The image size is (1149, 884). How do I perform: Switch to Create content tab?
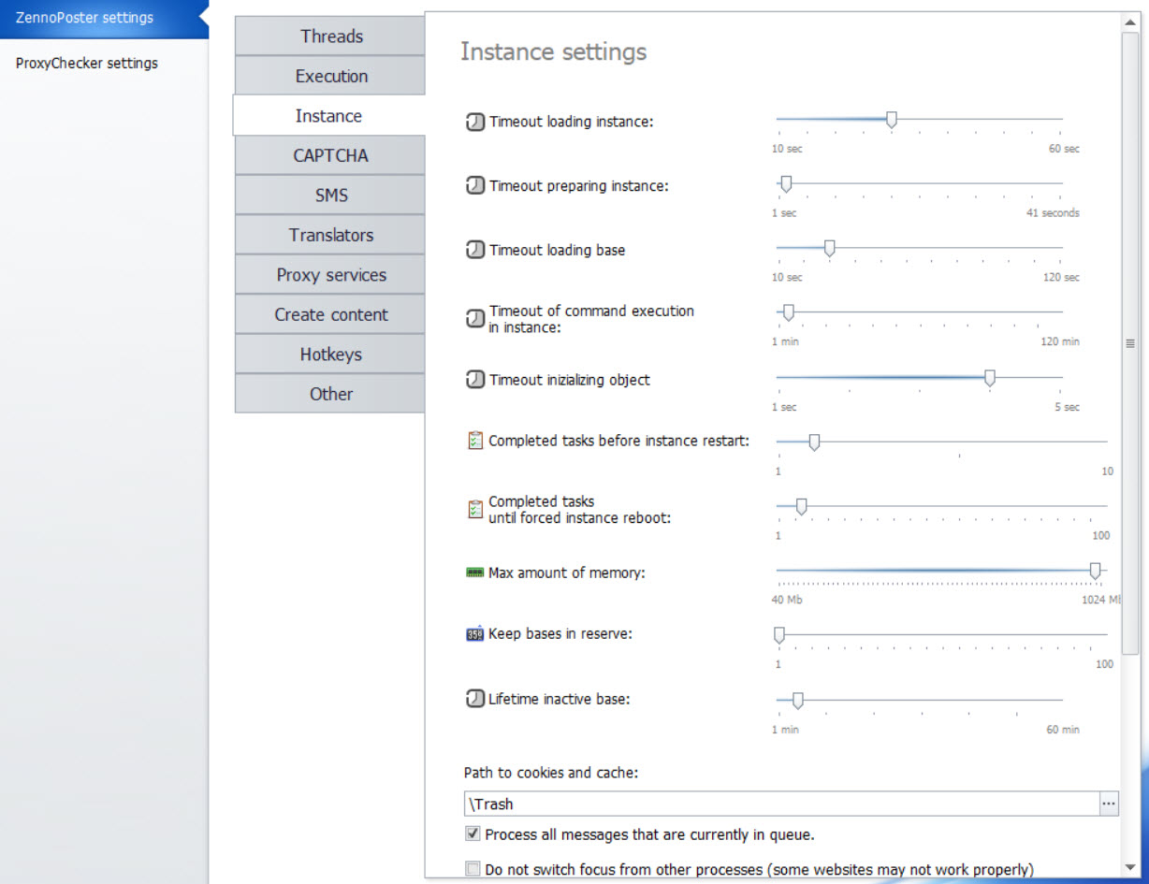330,314
